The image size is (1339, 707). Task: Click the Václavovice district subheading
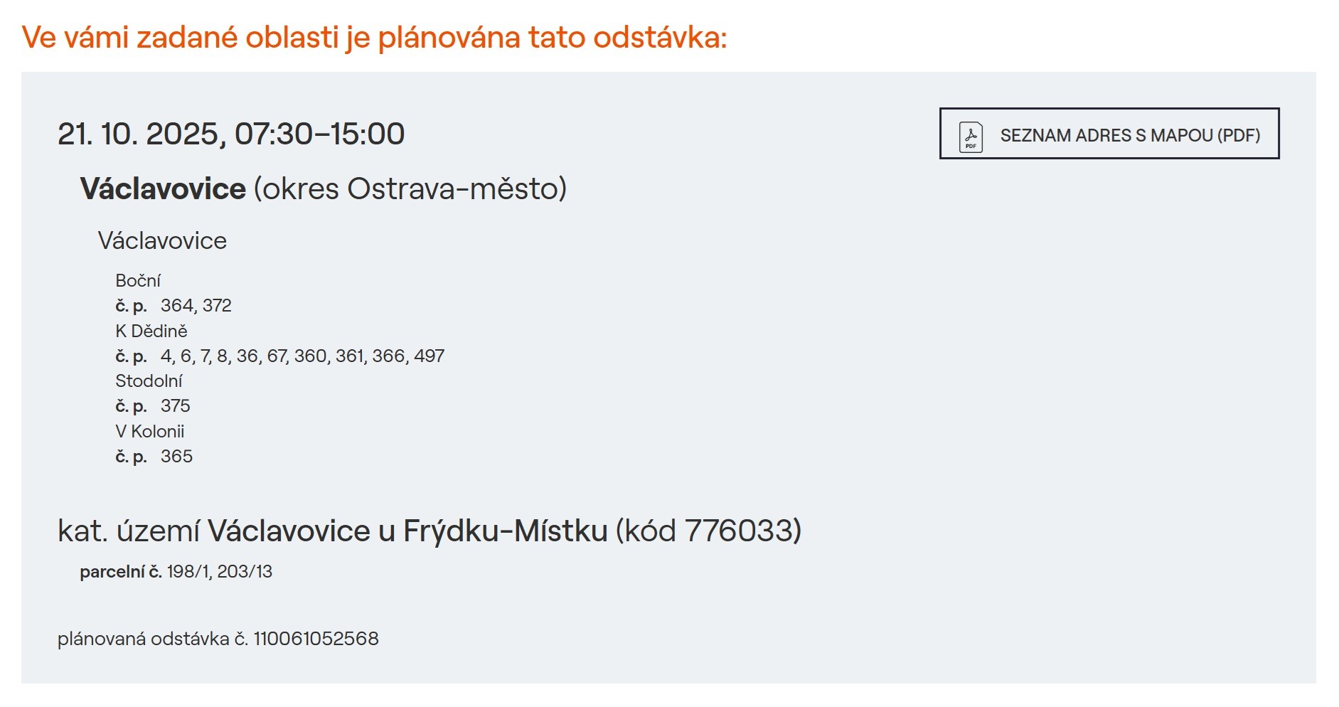click(162, 240)
